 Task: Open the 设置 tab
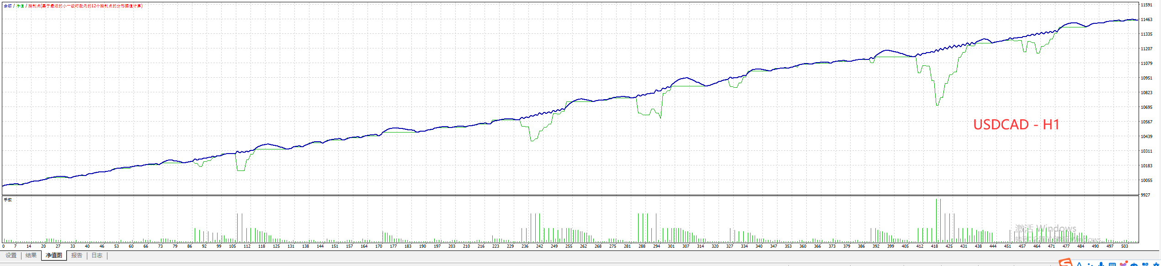coord(11,255)
